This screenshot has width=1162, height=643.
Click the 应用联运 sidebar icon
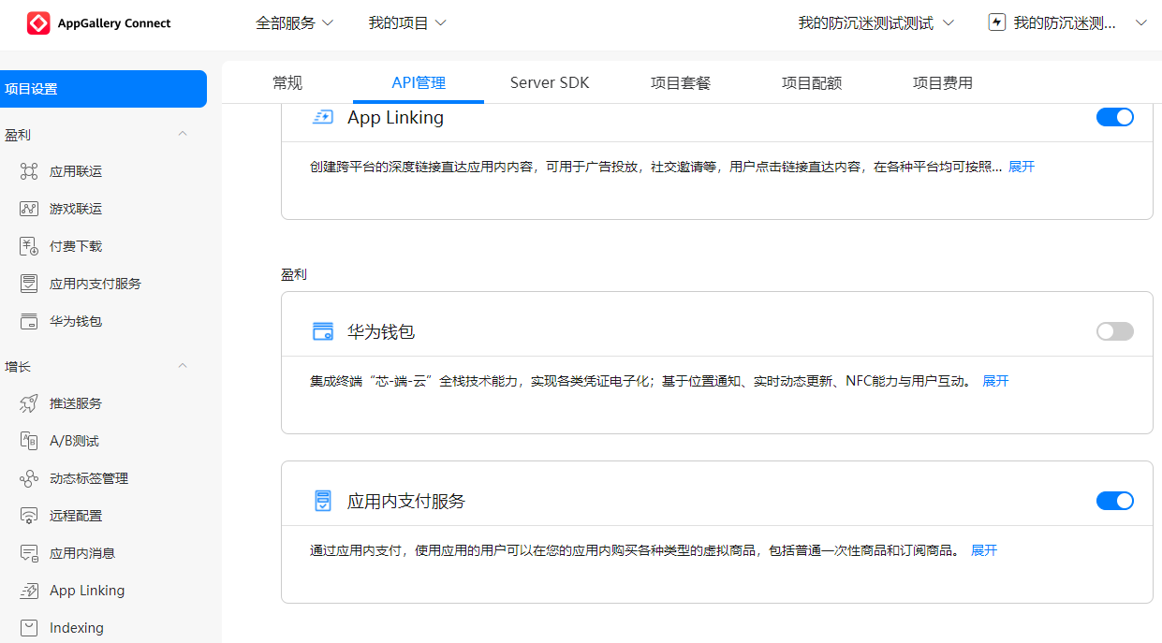[x=29, y=171]
